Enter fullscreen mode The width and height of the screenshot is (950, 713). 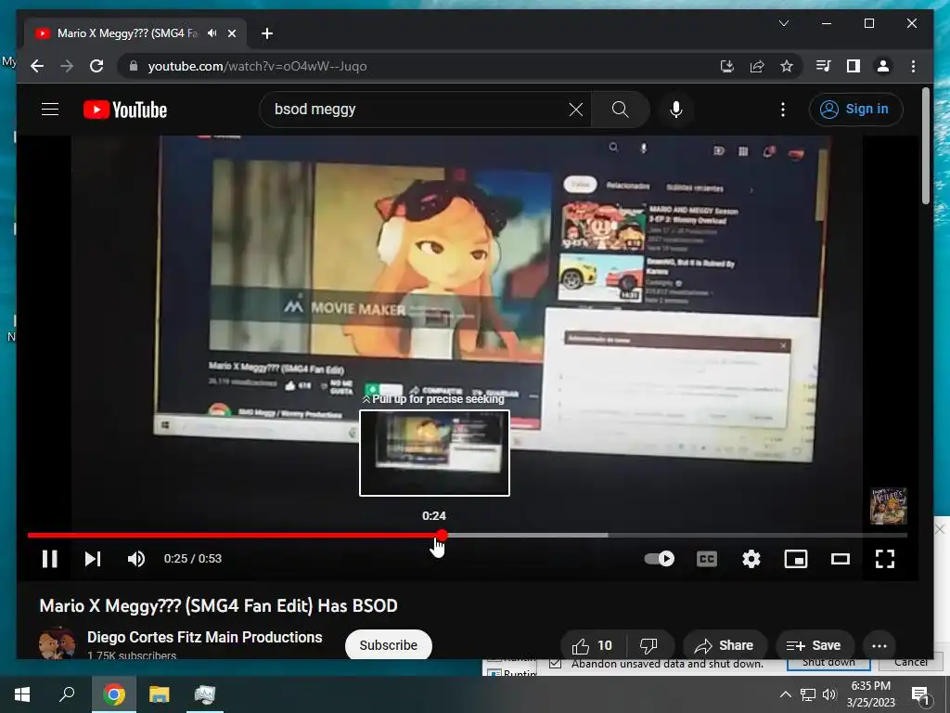(884, 558)
